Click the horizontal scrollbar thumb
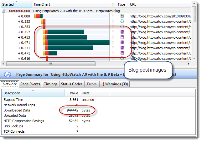202x142 pixels. 51,64
